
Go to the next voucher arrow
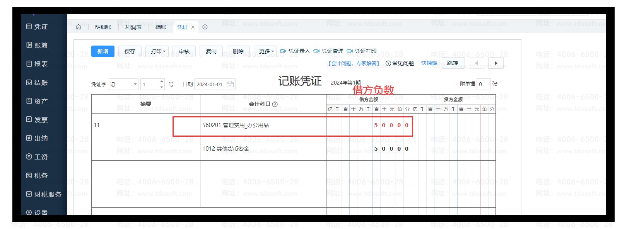pyautogui.click(x=496, y=63)
